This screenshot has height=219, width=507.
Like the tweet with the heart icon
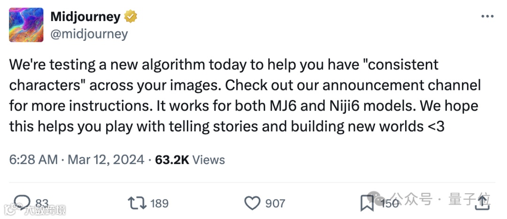click(x=253, y=203)
